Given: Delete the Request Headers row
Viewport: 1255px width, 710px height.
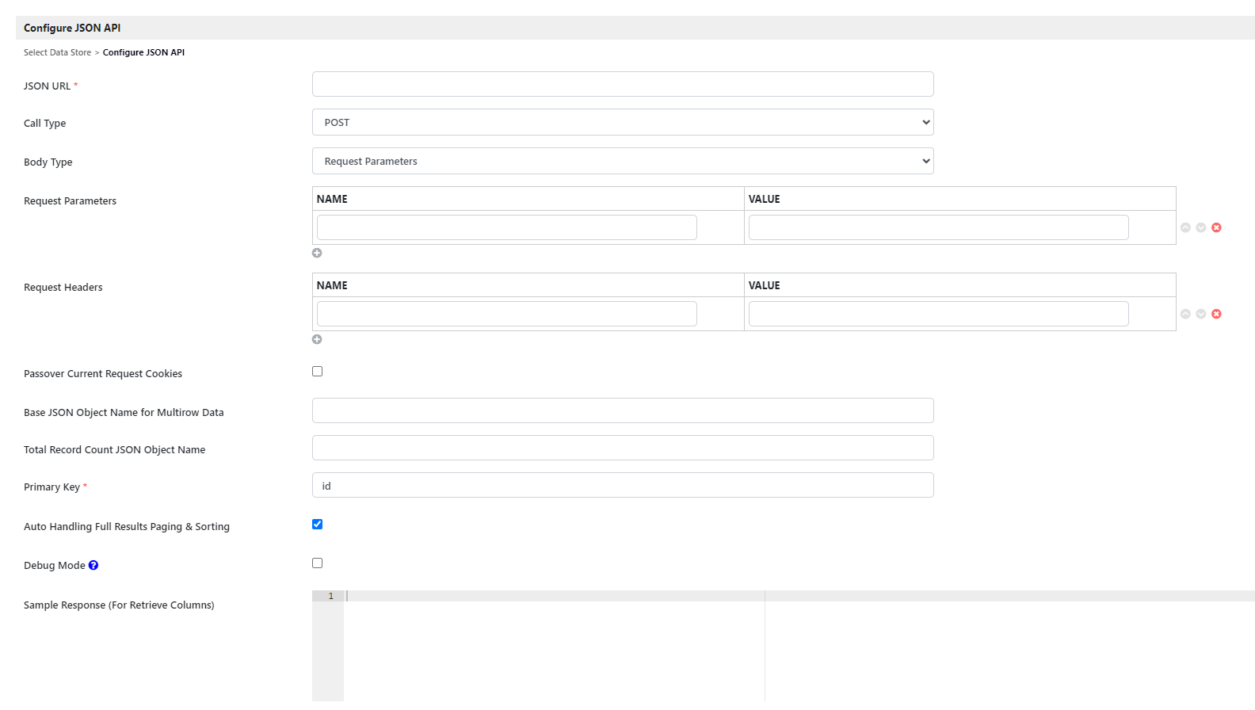Looking at the screenshot, I should point(1216,314).
